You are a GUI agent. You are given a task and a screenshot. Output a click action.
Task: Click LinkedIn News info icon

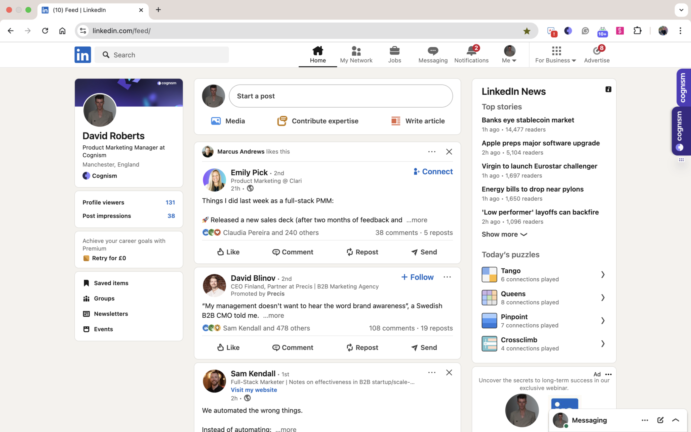tap(608, 89)
